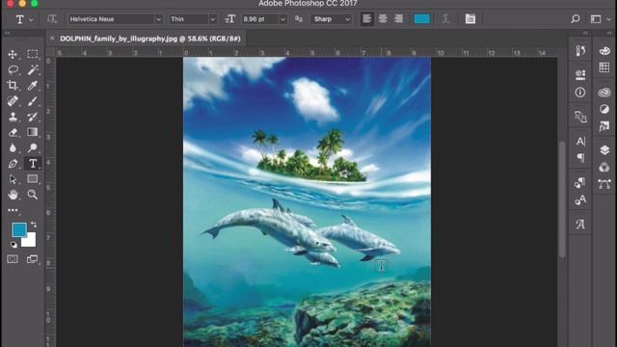The width and height of the screenshot is (617, 347).
Task: Close the DOLPHIN_family document tab
Action: [52, 39]
